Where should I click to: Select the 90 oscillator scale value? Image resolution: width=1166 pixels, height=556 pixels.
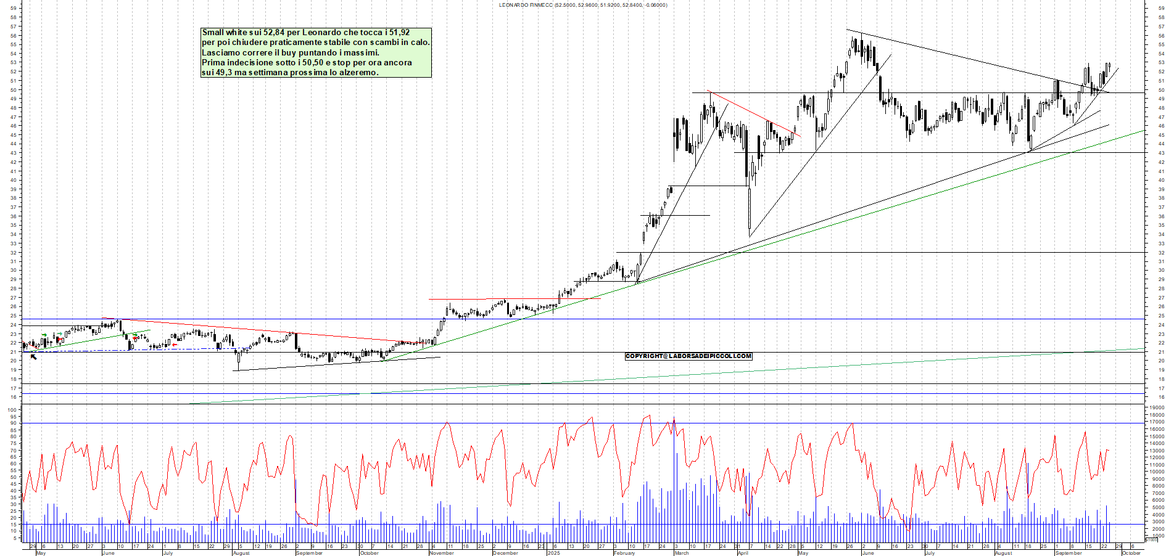click(x=14, y=423)
